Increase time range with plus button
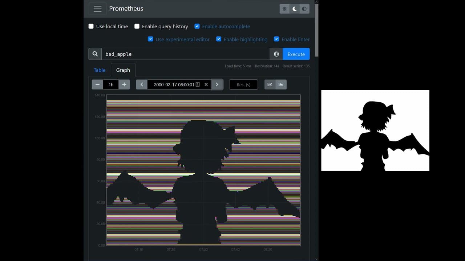The width and height of the screenshot is (465, 261). point(124,84)
